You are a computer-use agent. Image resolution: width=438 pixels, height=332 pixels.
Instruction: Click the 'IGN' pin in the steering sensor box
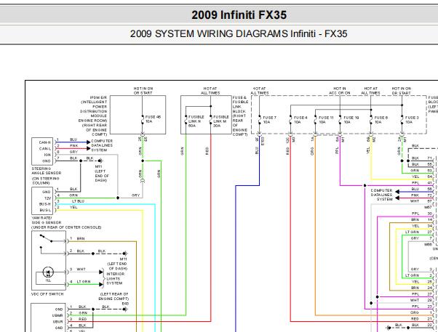pos(47,155)
